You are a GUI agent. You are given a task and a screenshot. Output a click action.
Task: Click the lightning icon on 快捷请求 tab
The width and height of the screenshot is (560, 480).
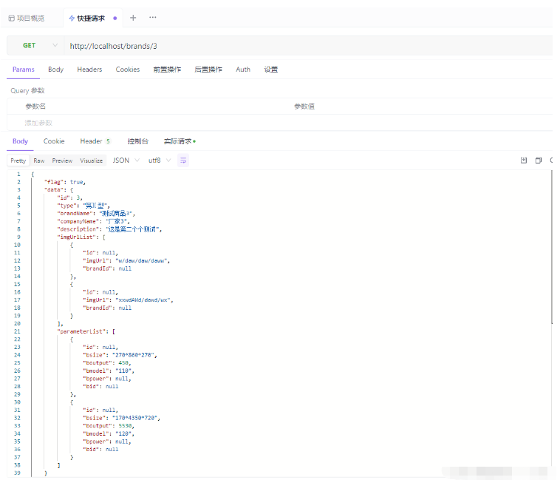[x=72, y=18]
